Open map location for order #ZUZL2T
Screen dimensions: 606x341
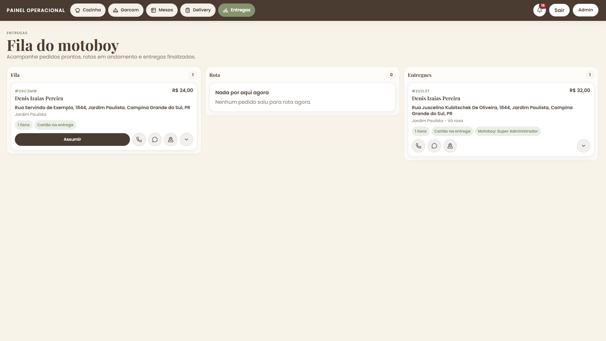(x=450, y=146)
